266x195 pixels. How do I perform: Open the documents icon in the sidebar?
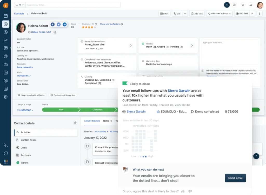point(6,89)
